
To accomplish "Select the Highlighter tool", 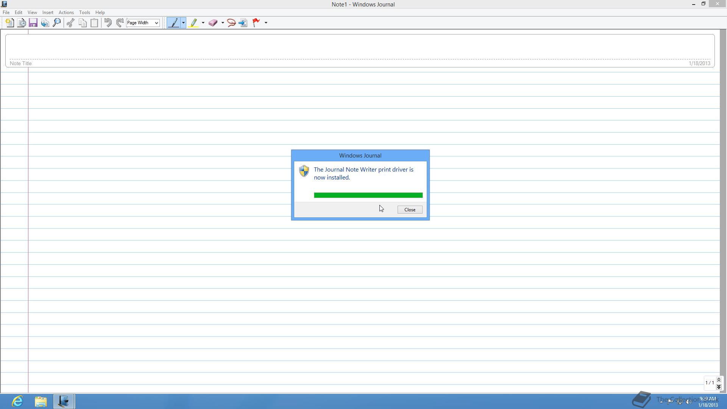I will [194, 23].
